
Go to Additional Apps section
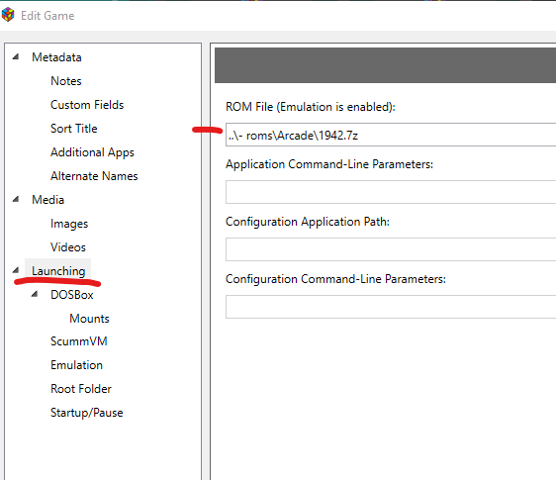[92, 152]
